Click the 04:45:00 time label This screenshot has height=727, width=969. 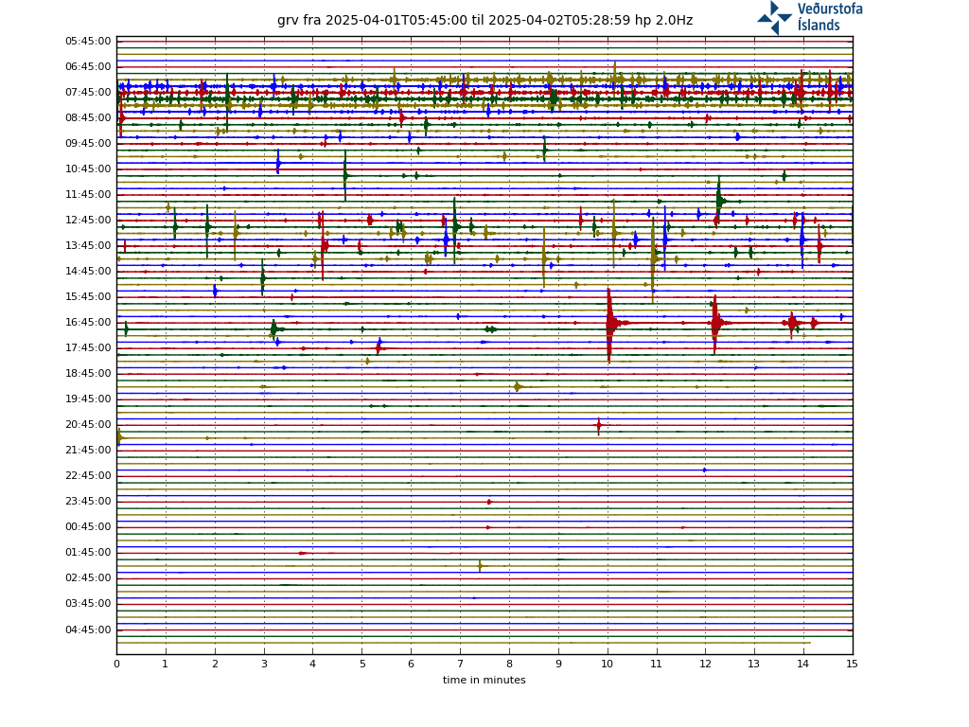point(88,629)
